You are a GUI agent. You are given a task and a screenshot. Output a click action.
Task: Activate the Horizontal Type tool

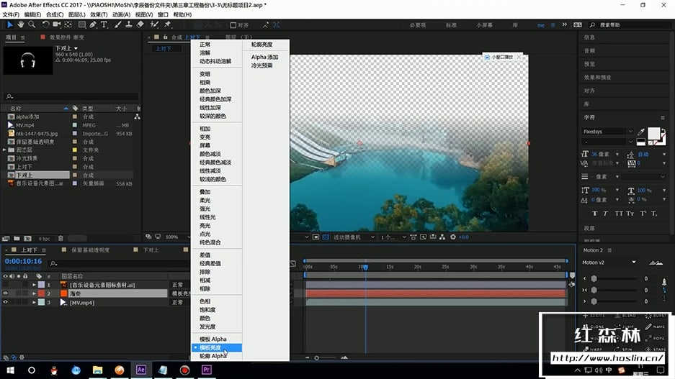click(104, 24)
